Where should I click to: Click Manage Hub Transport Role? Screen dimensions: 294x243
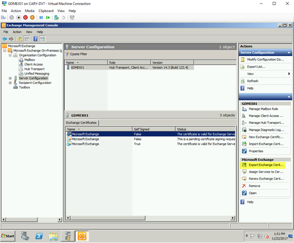pyautogui.click(x=266, y=123)
